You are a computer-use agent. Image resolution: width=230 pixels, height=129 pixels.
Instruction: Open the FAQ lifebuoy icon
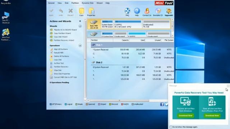click(127, 12)
